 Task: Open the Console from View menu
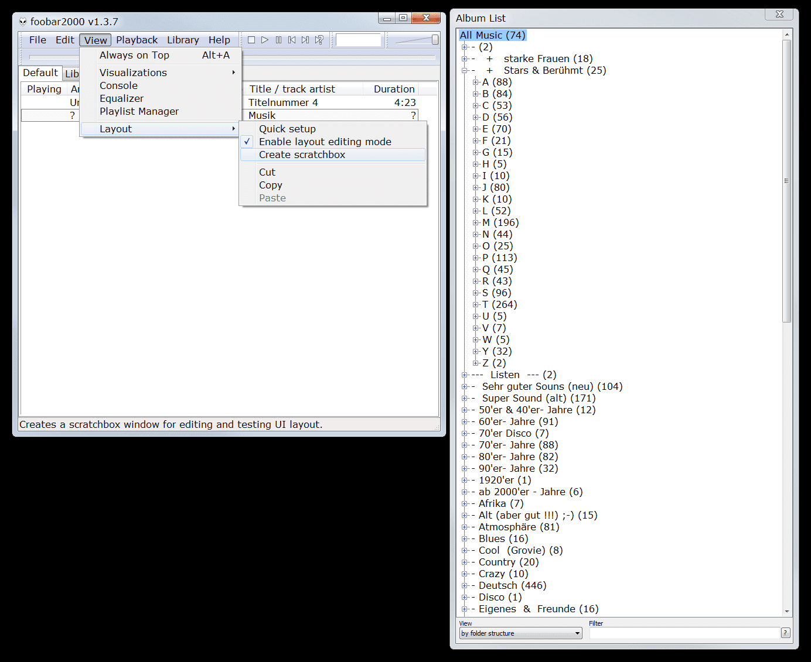tap(161, 85)
